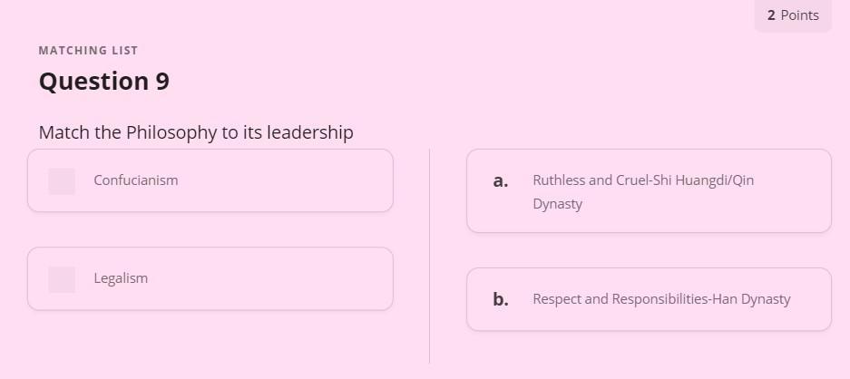
Task: Click the vertical divider between columns
Action: coord(429,256)
